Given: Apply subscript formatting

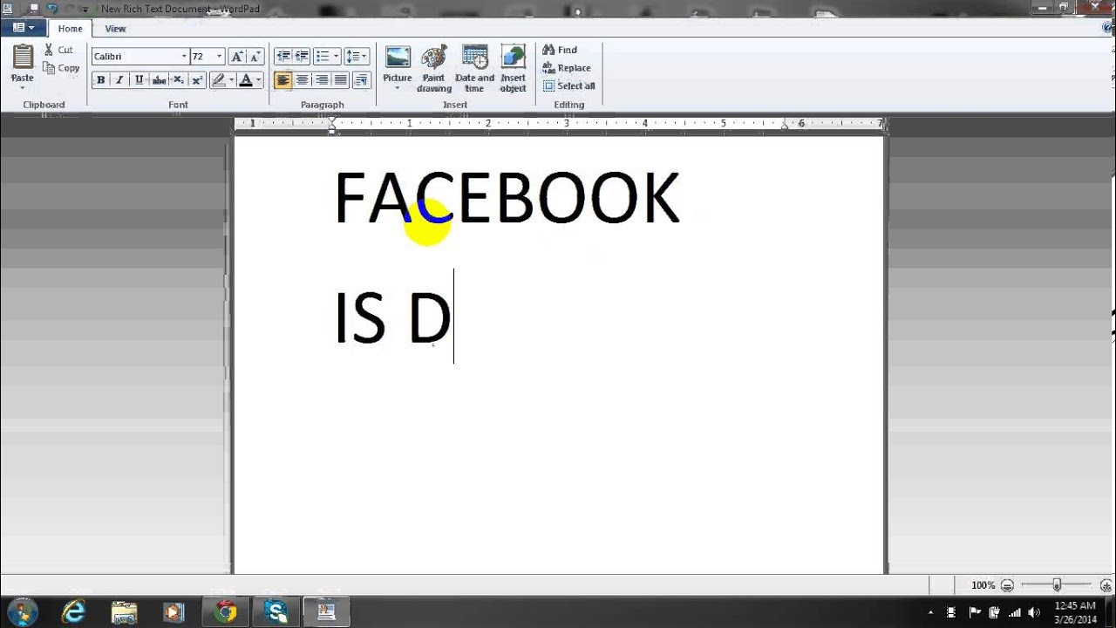Looking at the screenshot, I should click(178, 80).
